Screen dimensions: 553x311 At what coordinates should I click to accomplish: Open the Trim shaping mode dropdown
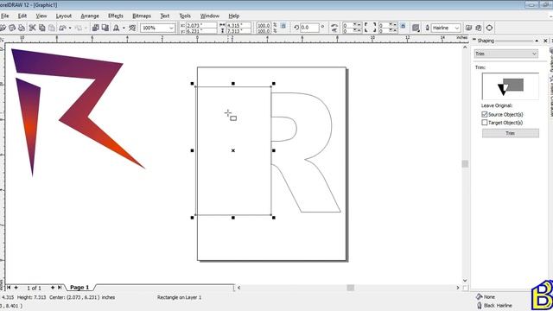point(506,54)
